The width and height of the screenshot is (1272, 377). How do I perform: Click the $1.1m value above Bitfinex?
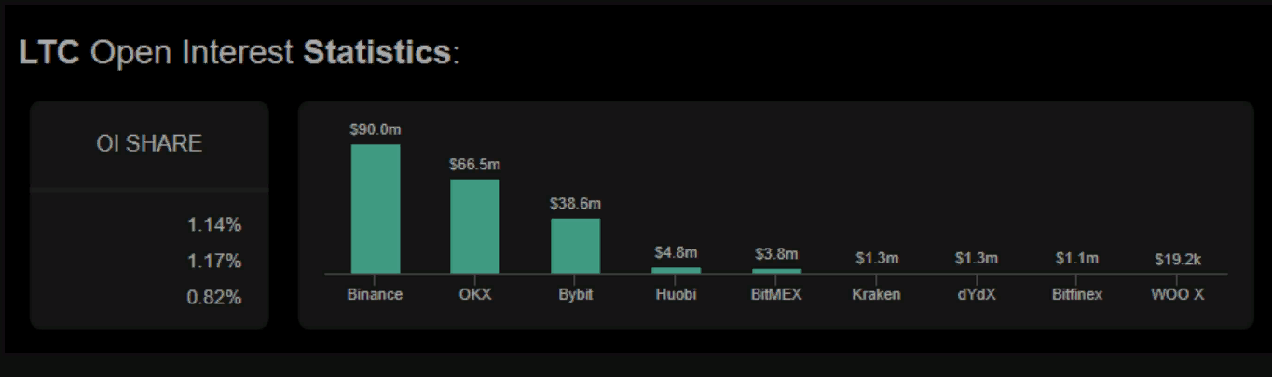(x=1076, y=258)
